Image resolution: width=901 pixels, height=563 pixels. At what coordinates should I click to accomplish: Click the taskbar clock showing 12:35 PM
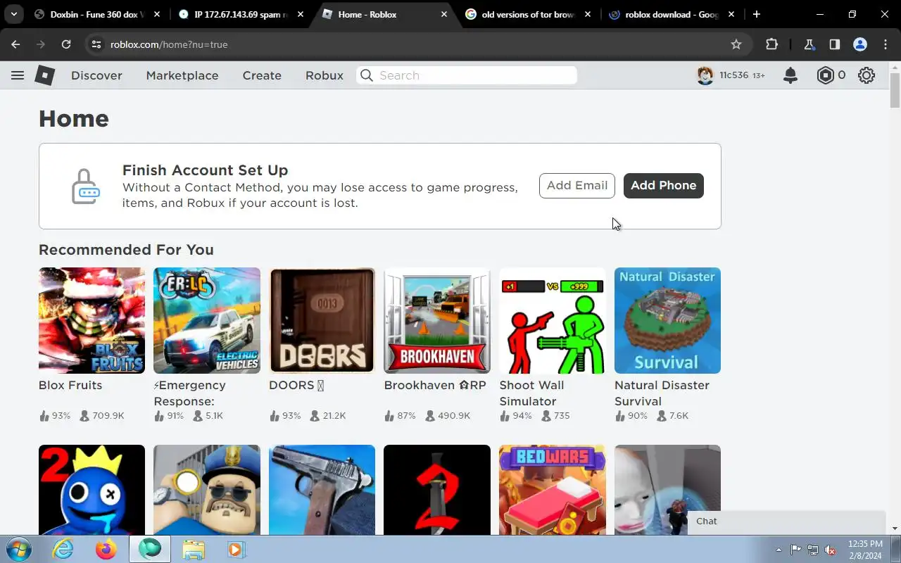(865, 550)
